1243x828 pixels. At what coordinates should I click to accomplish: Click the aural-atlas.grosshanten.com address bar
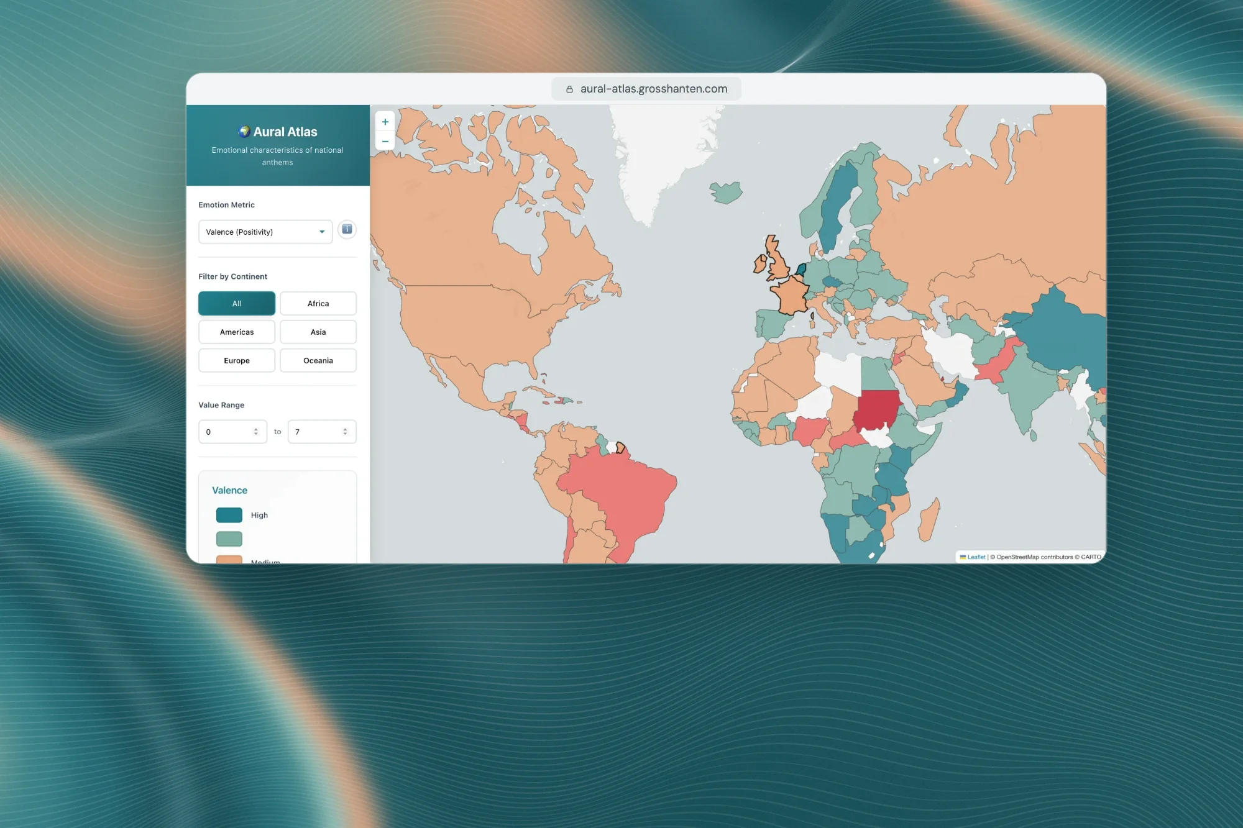tap(646, 89)
